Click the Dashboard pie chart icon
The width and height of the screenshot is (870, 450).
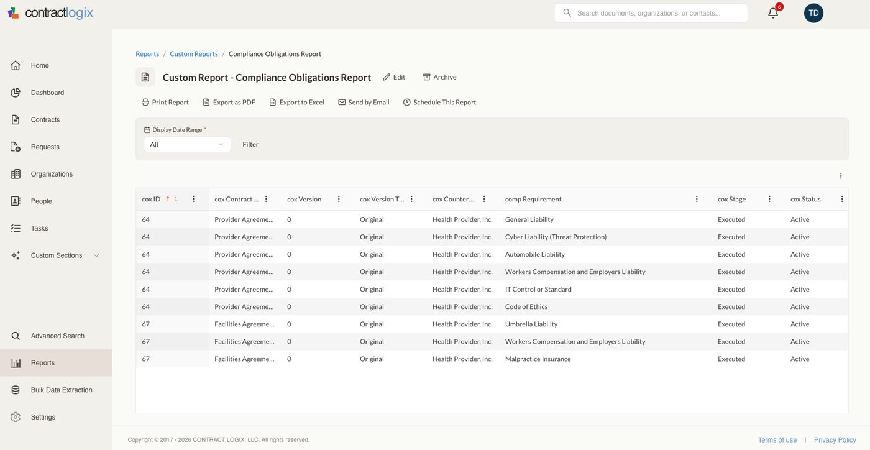tap(16, 93)
